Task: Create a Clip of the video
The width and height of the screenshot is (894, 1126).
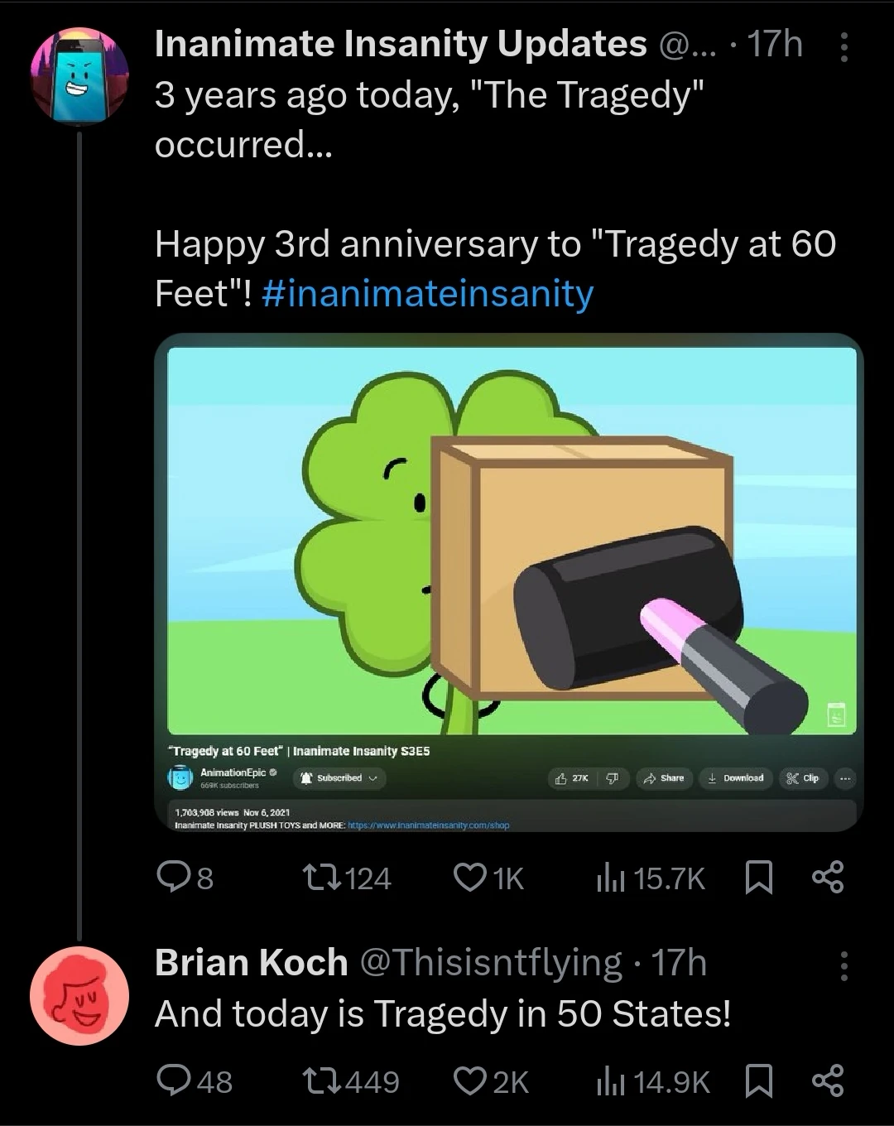Action: pos(801,778)
